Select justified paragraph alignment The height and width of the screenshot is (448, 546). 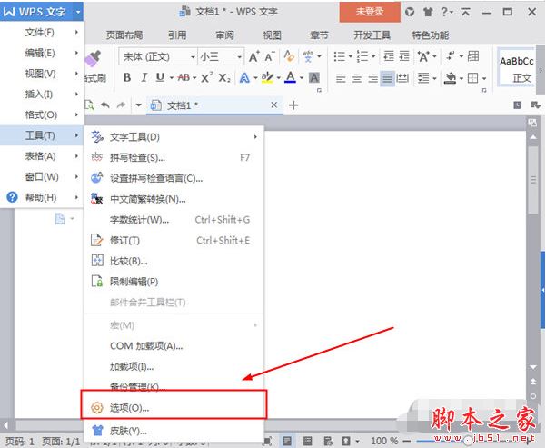387,78
